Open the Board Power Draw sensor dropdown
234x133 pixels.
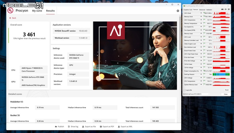coord(201,51)
